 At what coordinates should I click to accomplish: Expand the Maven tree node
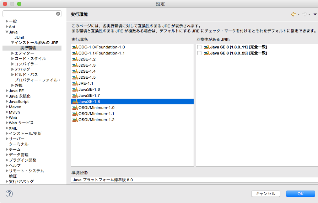(x=7, y=107)
